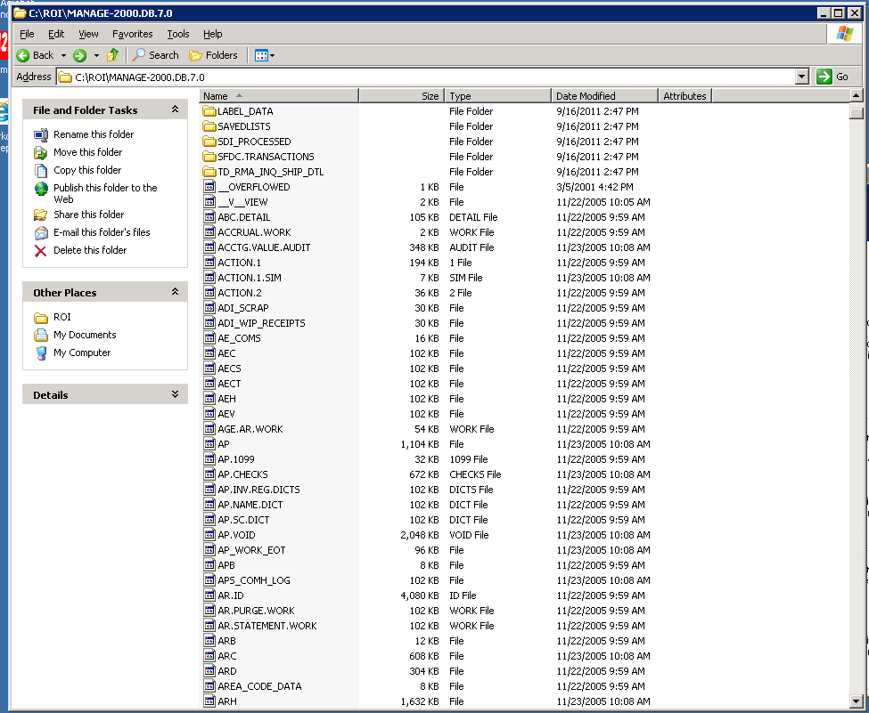This screenshot has width=869, height=713.
Task: Open the Help menu
Action: (212, 35)
